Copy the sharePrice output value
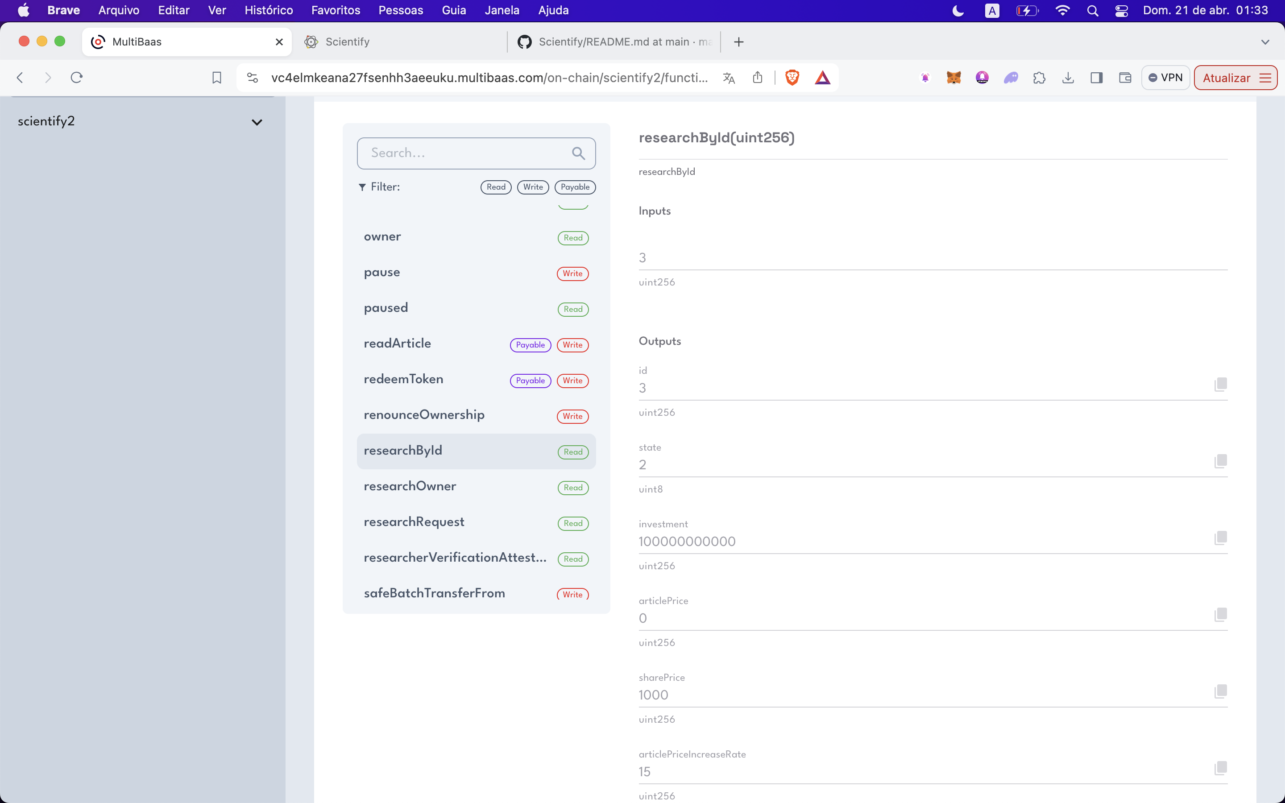Screen dimensions: 1285x803 click(x=1220, y=691)
